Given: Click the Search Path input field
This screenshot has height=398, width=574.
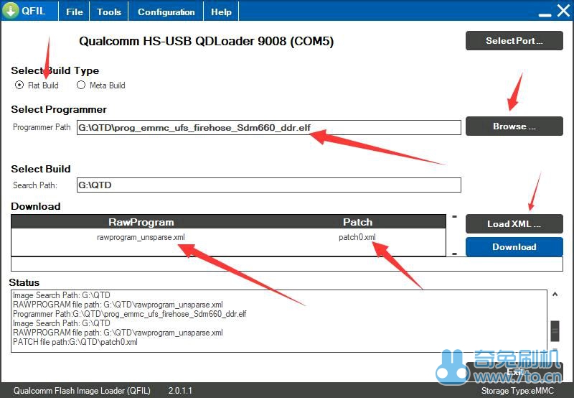Looking at the screenshot, I should tap(268, 185).
